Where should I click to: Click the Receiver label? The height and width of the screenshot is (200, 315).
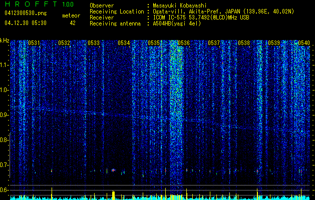(102, 17)
